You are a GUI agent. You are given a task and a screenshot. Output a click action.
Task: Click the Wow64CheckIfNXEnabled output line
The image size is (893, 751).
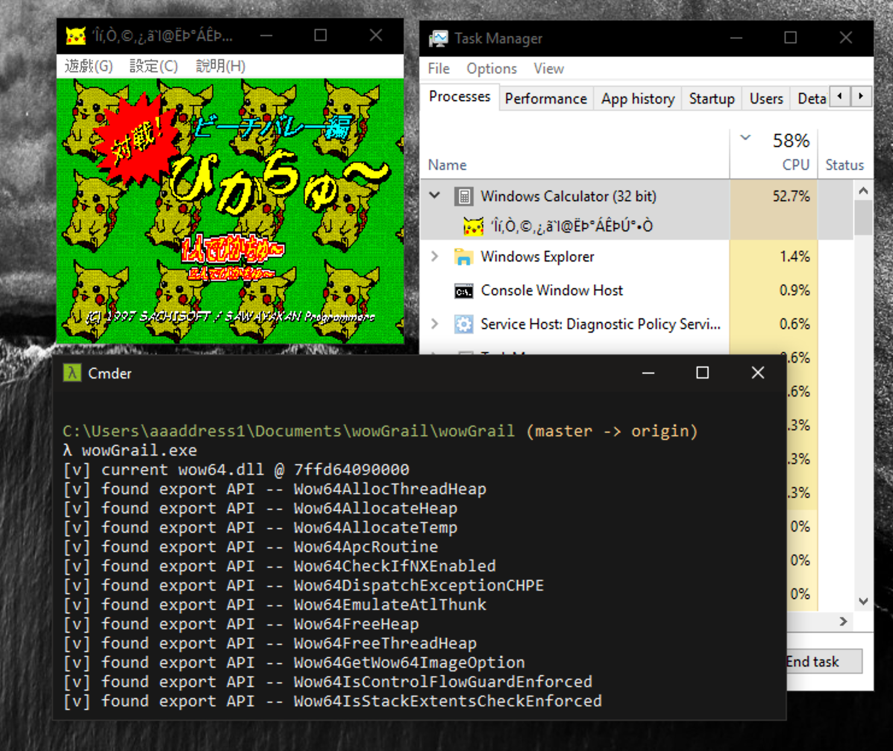(280, 566)
